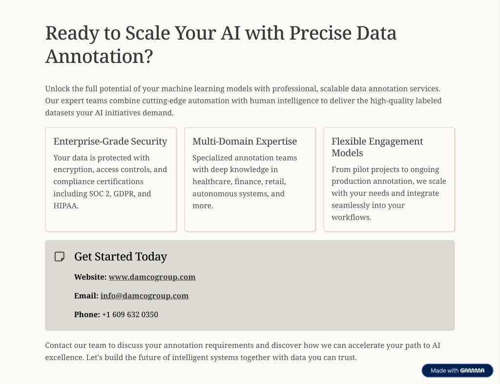Click the phone number +1 609 632 0350

[130, 315]
